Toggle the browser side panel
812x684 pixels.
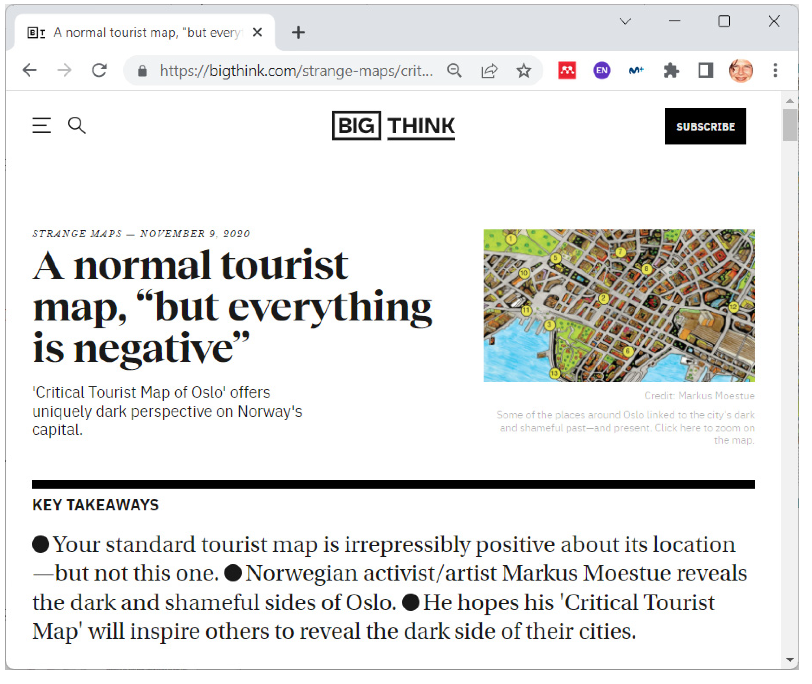coord(706,71)
